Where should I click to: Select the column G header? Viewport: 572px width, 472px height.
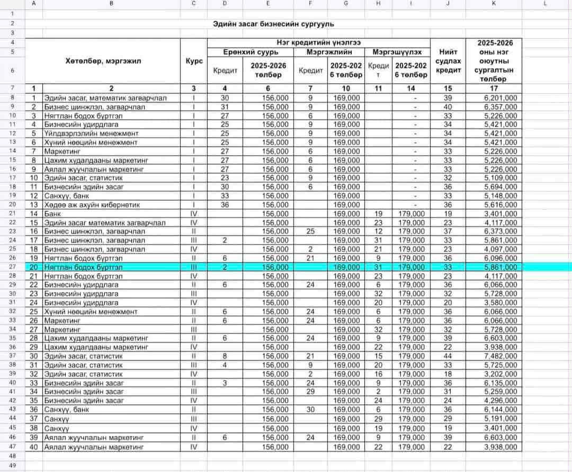[x=346, y=3]
